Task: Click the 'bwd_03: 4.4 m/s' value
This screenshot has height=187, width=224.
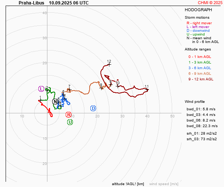Action: 201,114
